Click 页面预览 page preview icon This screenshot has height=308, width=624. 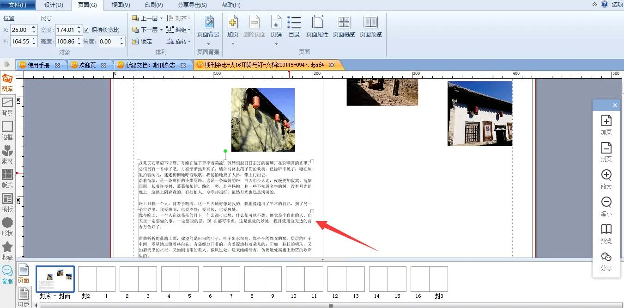[x=370, y=26]
